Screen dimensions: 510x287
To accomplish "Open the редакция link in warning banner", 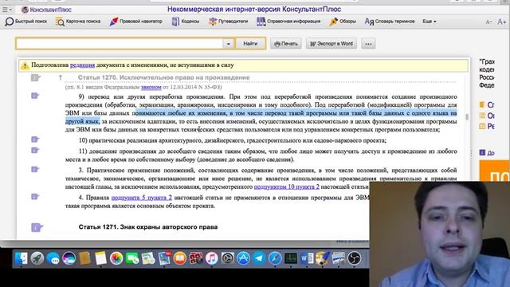I will click(x=82, y=65).
